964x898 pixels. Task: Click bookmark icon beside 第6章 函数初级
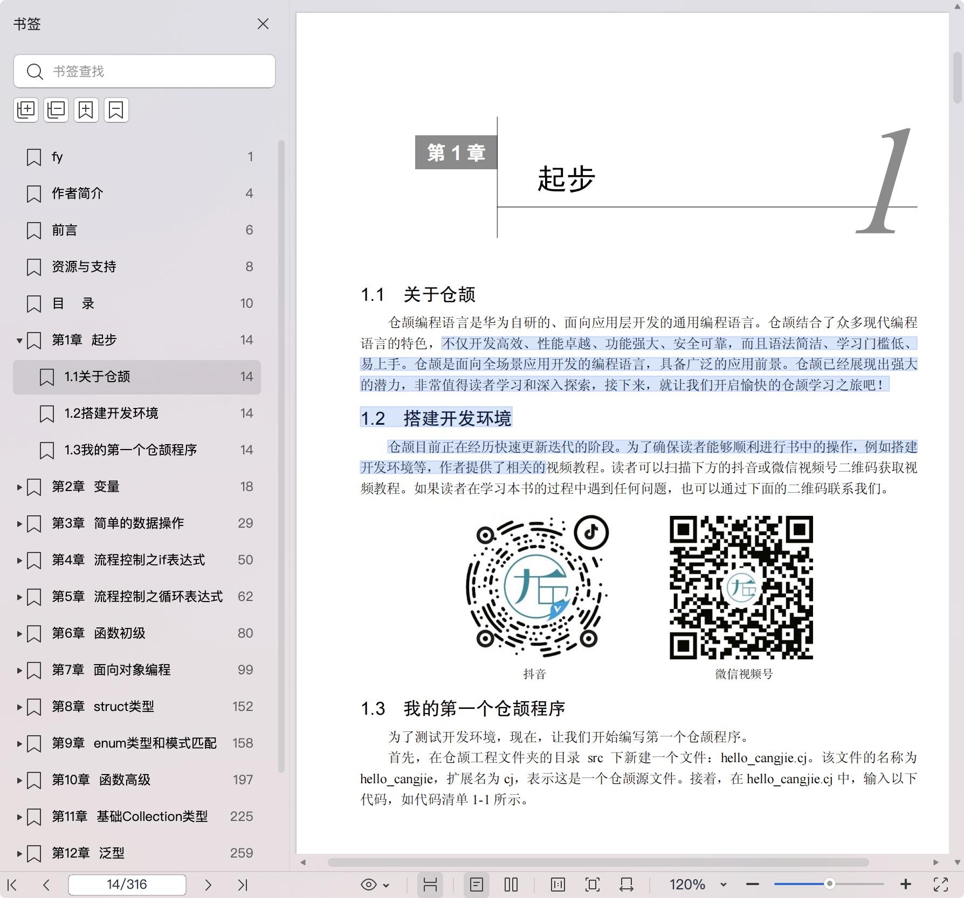34,633
